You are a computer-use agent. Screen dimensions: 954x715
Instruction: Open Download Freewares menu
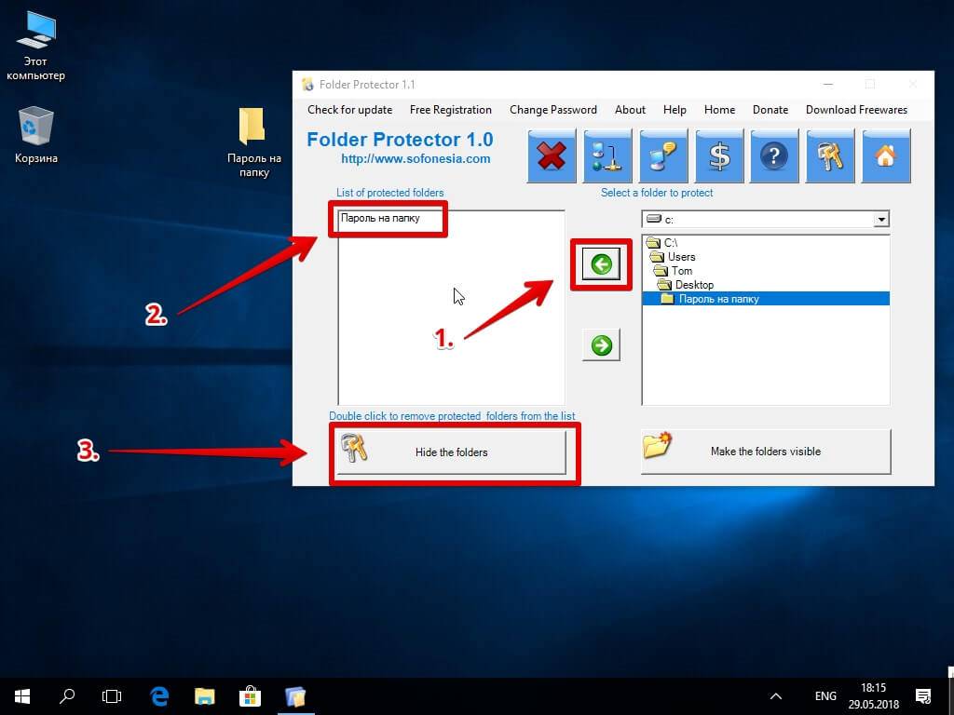(x=857, y=110)
